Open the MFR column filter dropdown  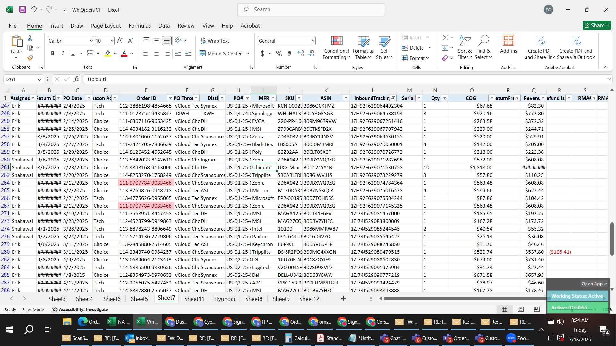[x=273, y=98]
